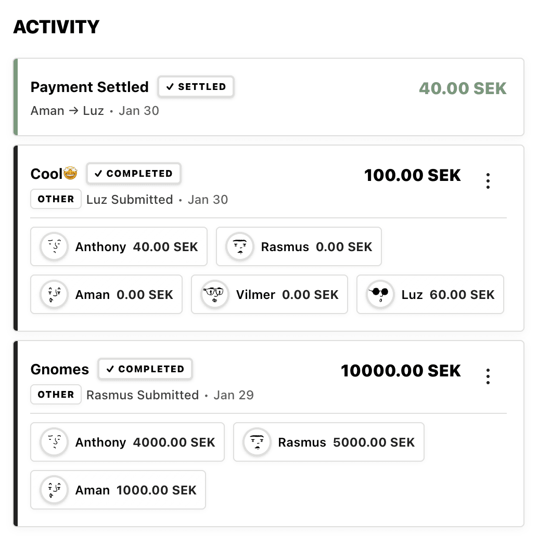The image size is (538, 548).
Task: Open the three-dot menu on the Cool expense
Action: (488, 180)
